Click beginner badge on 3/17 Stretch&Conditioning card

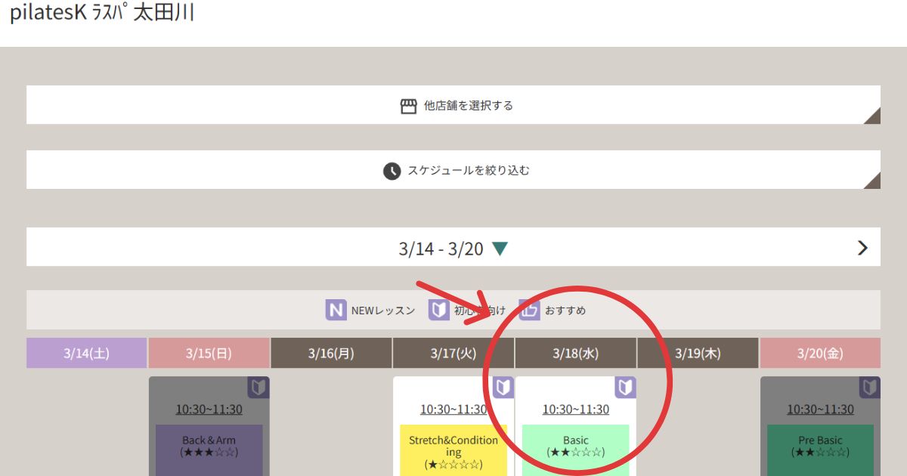tap(503, 388)
